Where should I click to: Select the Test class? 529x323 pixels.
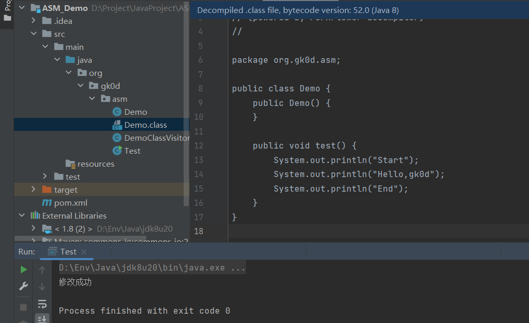(132, 151)
